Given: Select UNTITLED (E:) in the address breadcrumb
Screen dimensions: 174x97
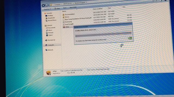Looking at the screenshot, I should click(x=67, y=4).
